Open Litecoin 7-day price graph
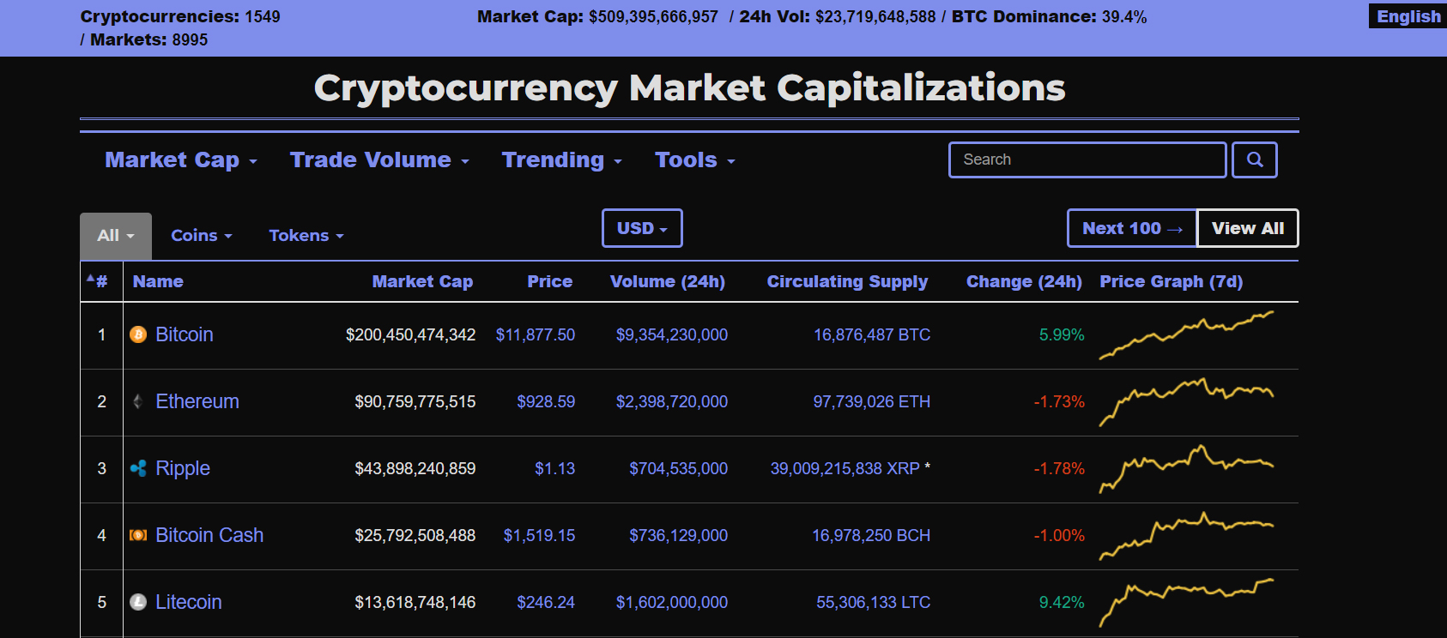The image size is (1447, 638). (x=1187, y=602)
